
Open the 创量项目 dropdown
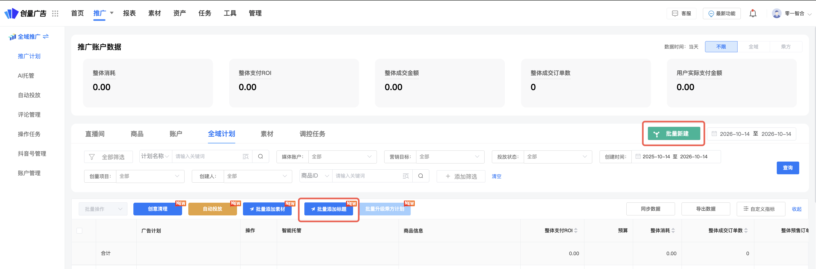coord(150,176)
